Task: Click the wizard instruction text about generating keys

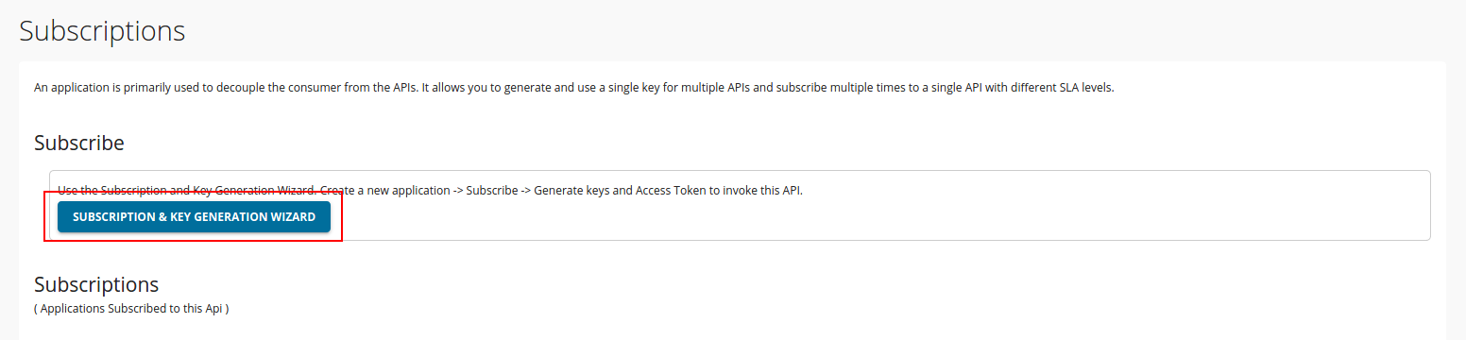Action: click(x=430, y=190)
